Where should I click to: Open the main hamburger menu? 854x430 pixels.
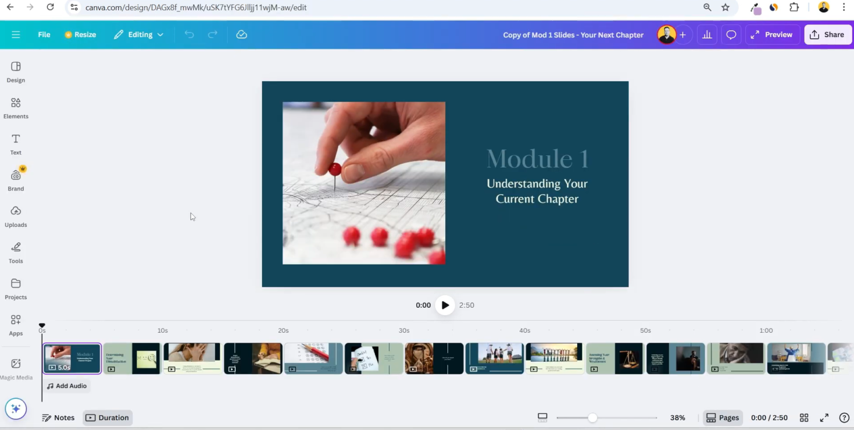(16, 35)
